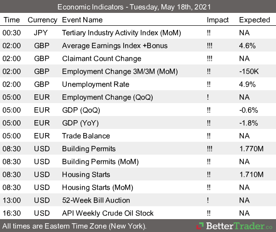Select the Time column header

click(11, 20)
